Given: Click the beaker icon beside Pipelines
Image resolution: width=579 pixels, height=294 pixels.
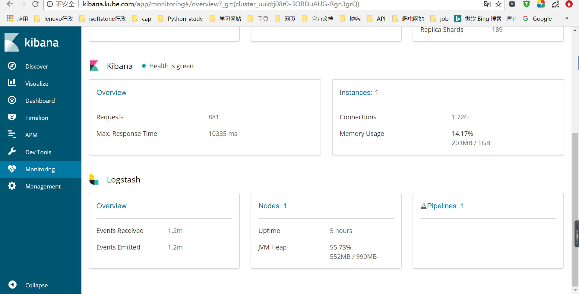Looking at the screenshot, I should 423,206.
